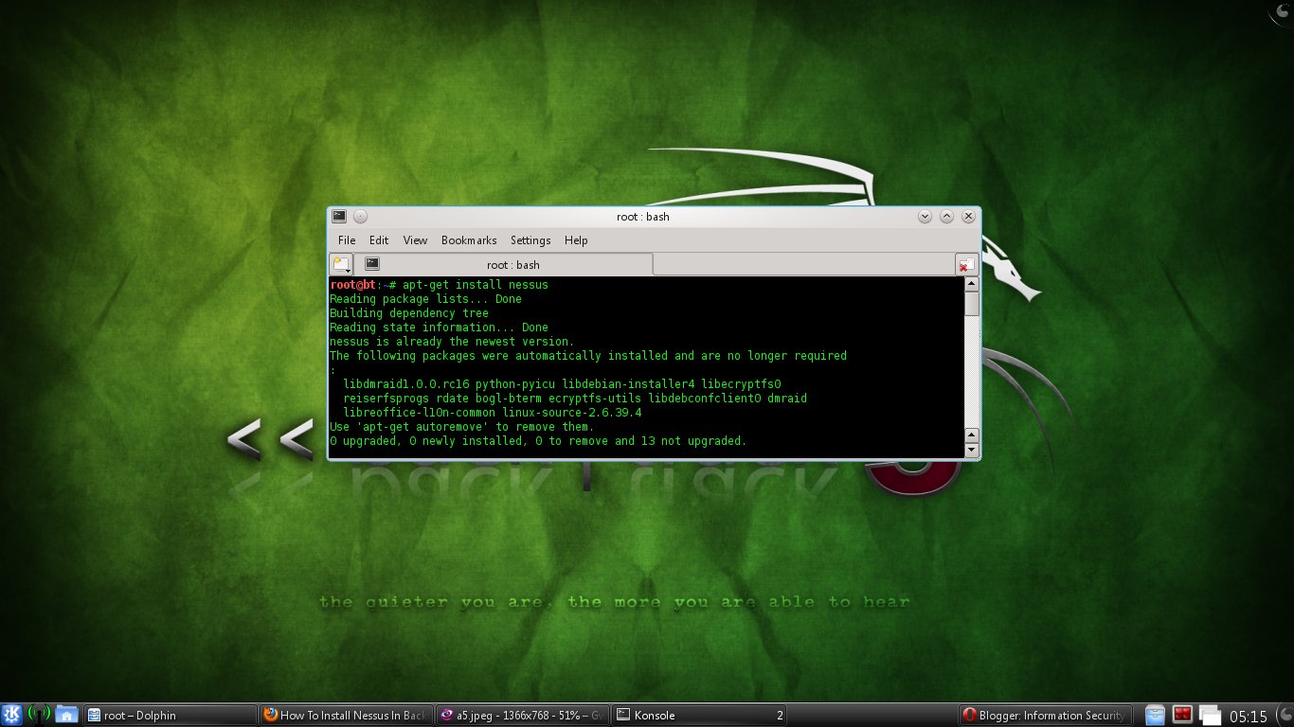Click the green wireless network icon in taskbar

tap(39, 715)
